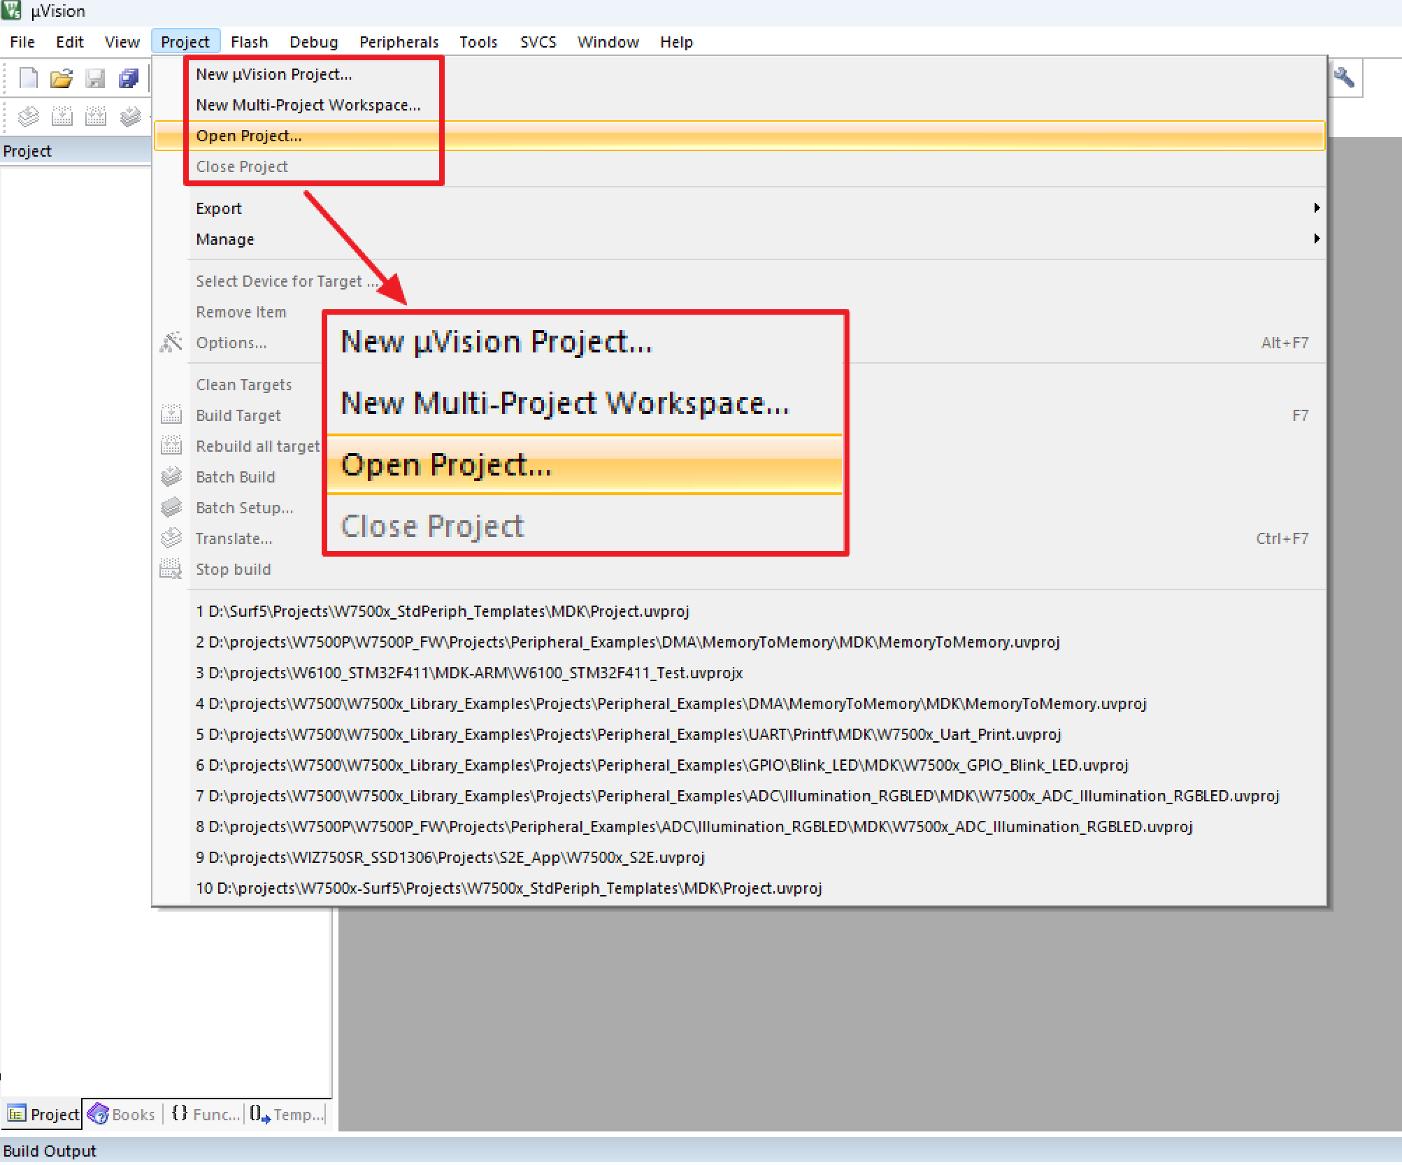The height and width of the screenshot is (1165, 1402).
Task: Click the icon beside Build Target entry
Action: (x=171, y=415)
